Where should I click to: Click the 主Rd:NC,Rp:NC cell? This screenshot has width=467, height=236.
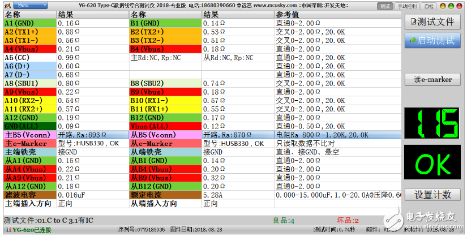click(x=165, y=58)
